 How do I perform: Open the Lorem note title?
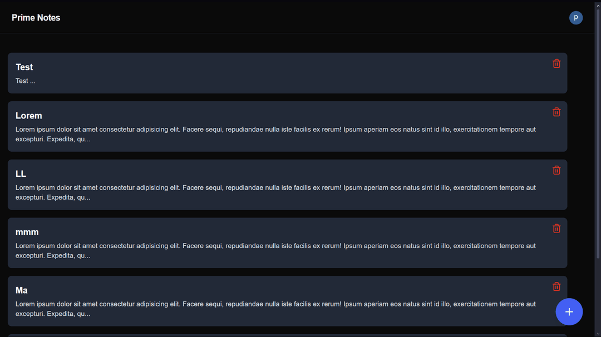[29, 116]
